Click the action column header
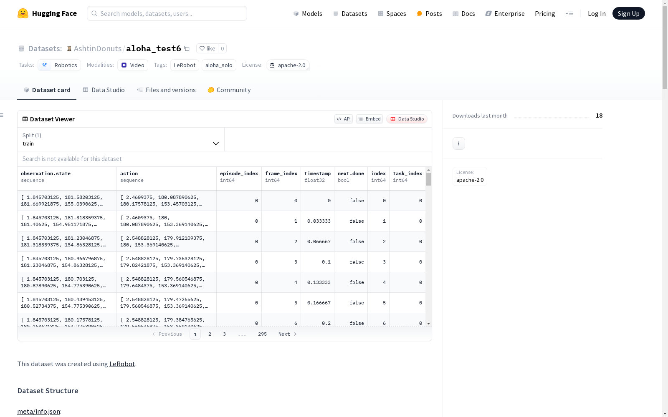This screenshot has height=417, width=668. click(x=167, y=178)
